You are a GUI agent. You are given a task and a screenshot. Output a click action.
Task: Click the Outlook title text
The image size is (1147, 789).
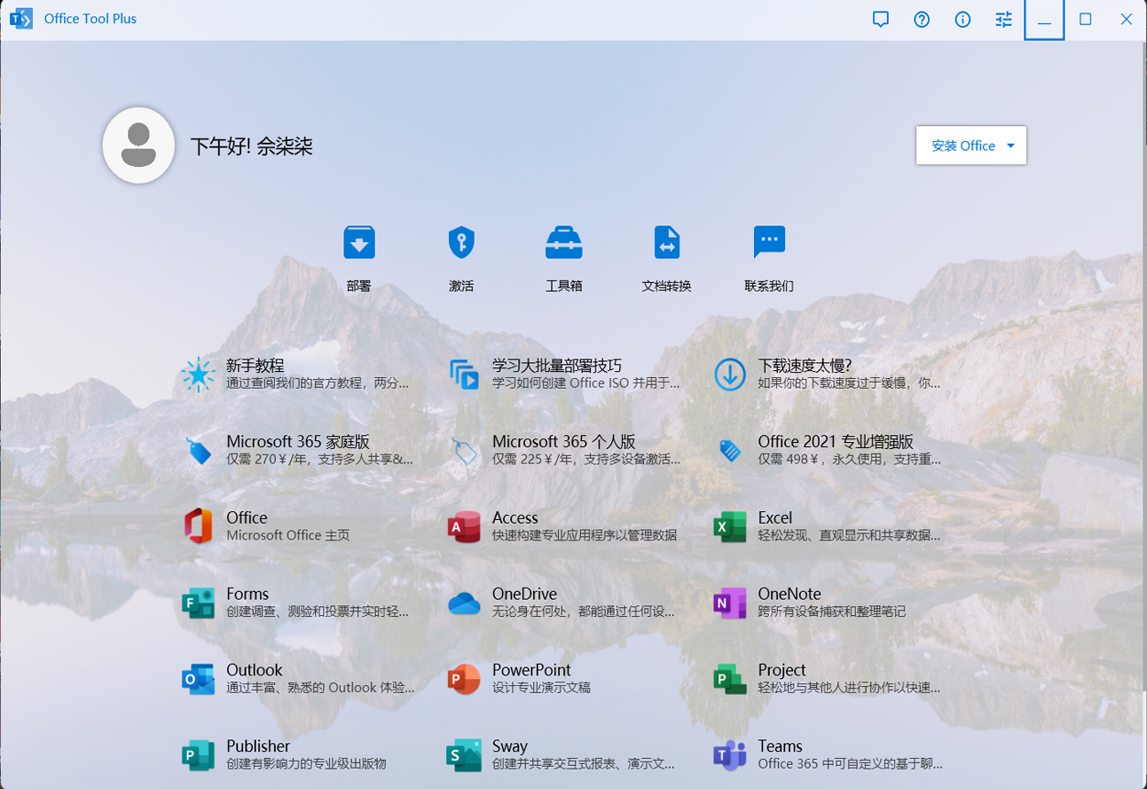[255, 670]
